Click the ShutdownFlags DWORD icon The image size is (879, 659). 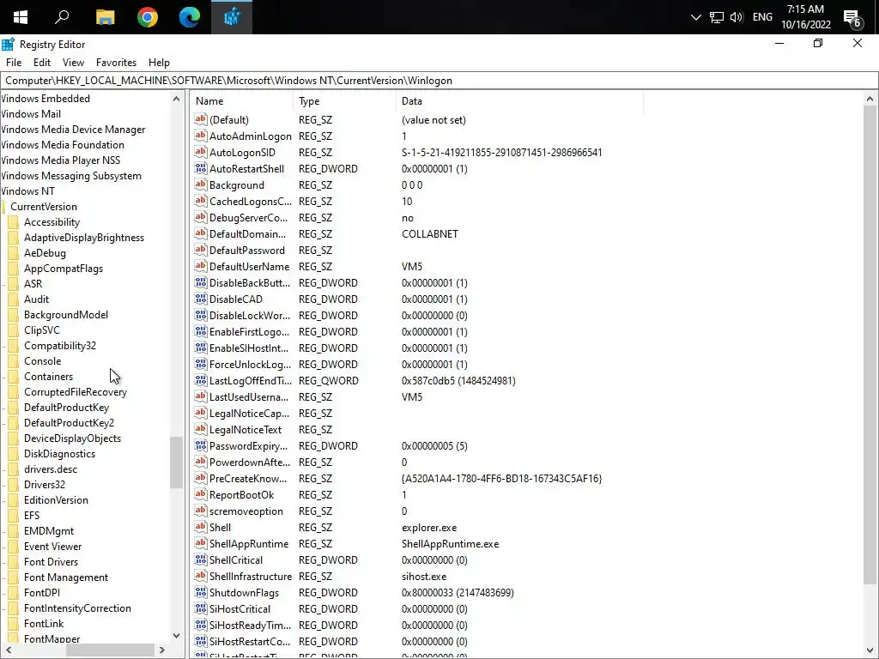201,592
